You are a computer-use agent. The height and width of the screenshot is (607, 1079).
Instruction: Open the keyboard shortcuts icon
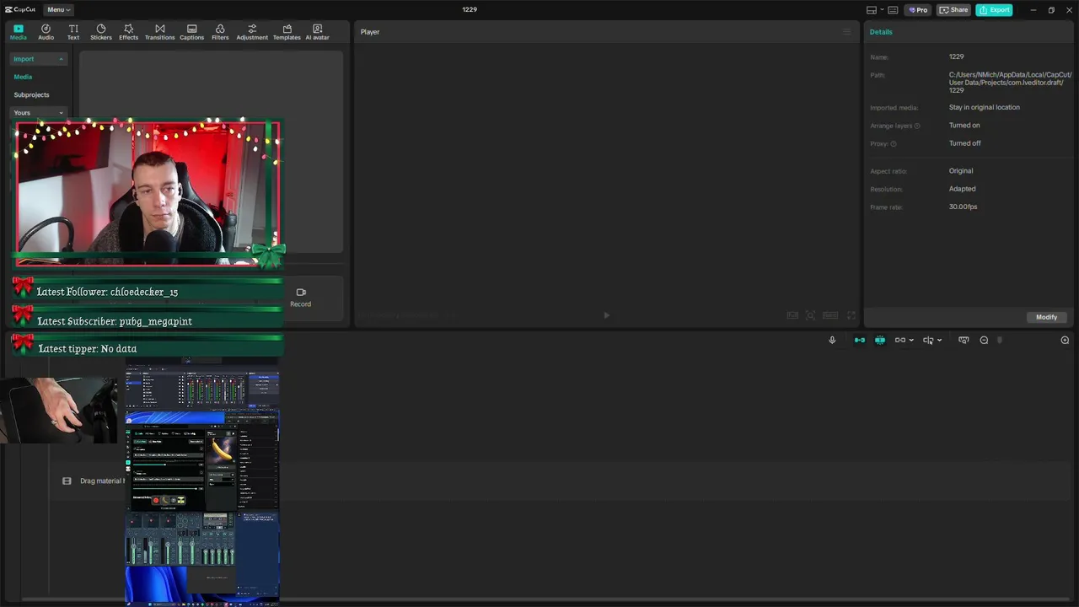(x=894, y=10)
